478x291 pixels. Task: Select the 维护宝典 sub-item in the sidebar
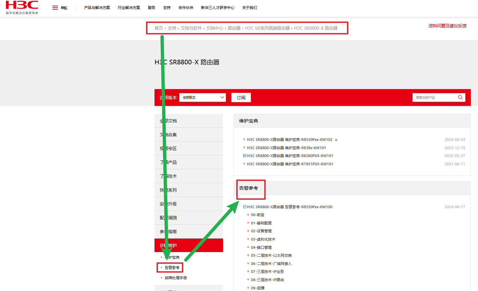[172, 257]
